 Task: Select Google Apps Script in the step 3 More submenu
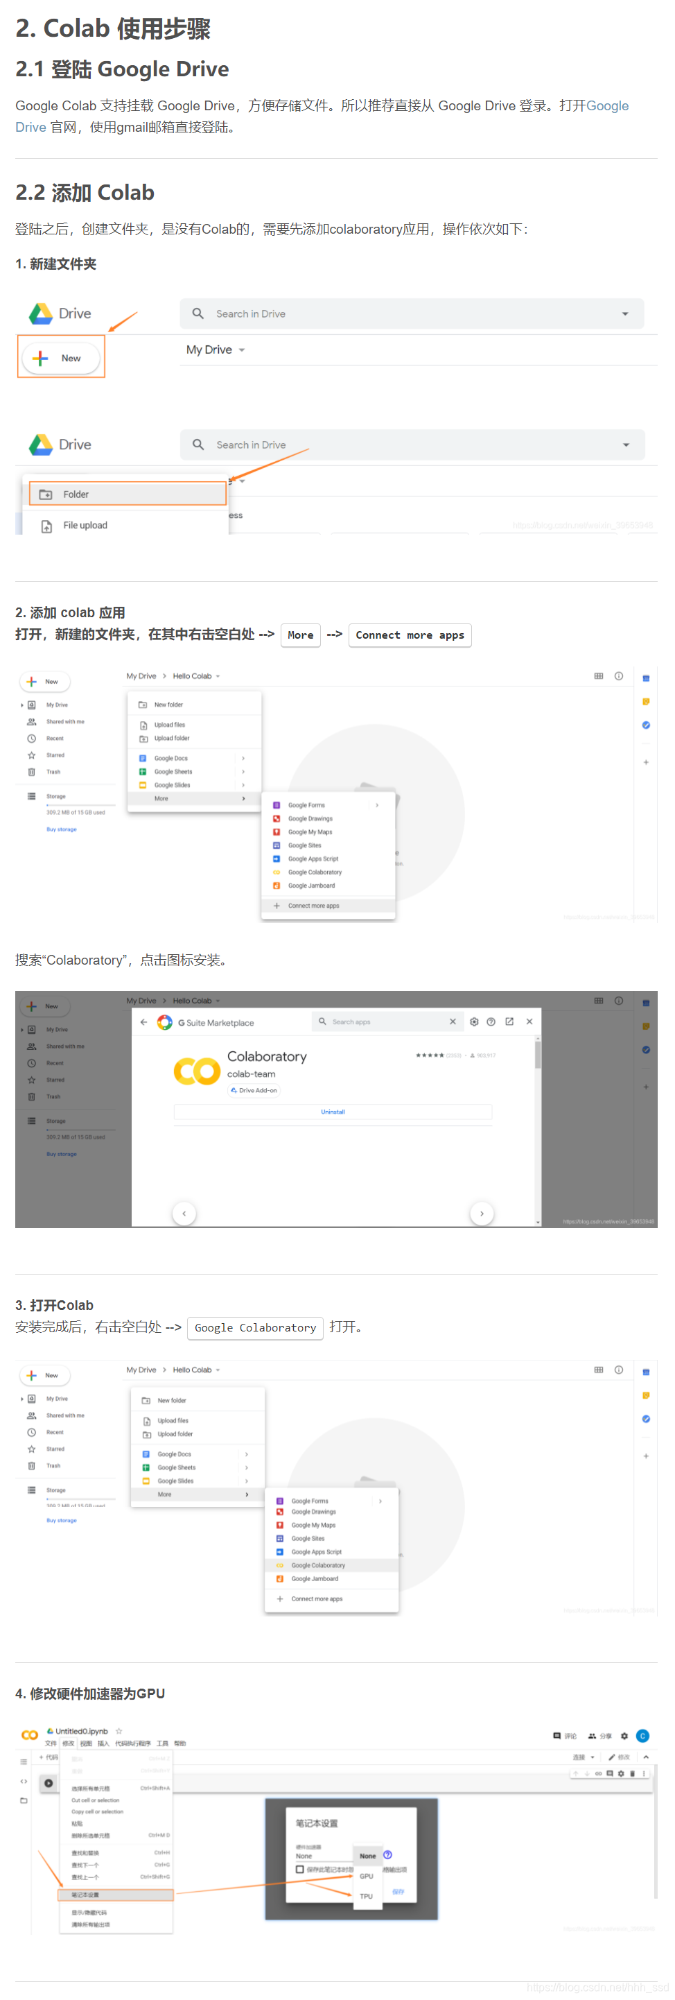(x=331, y=1552)
